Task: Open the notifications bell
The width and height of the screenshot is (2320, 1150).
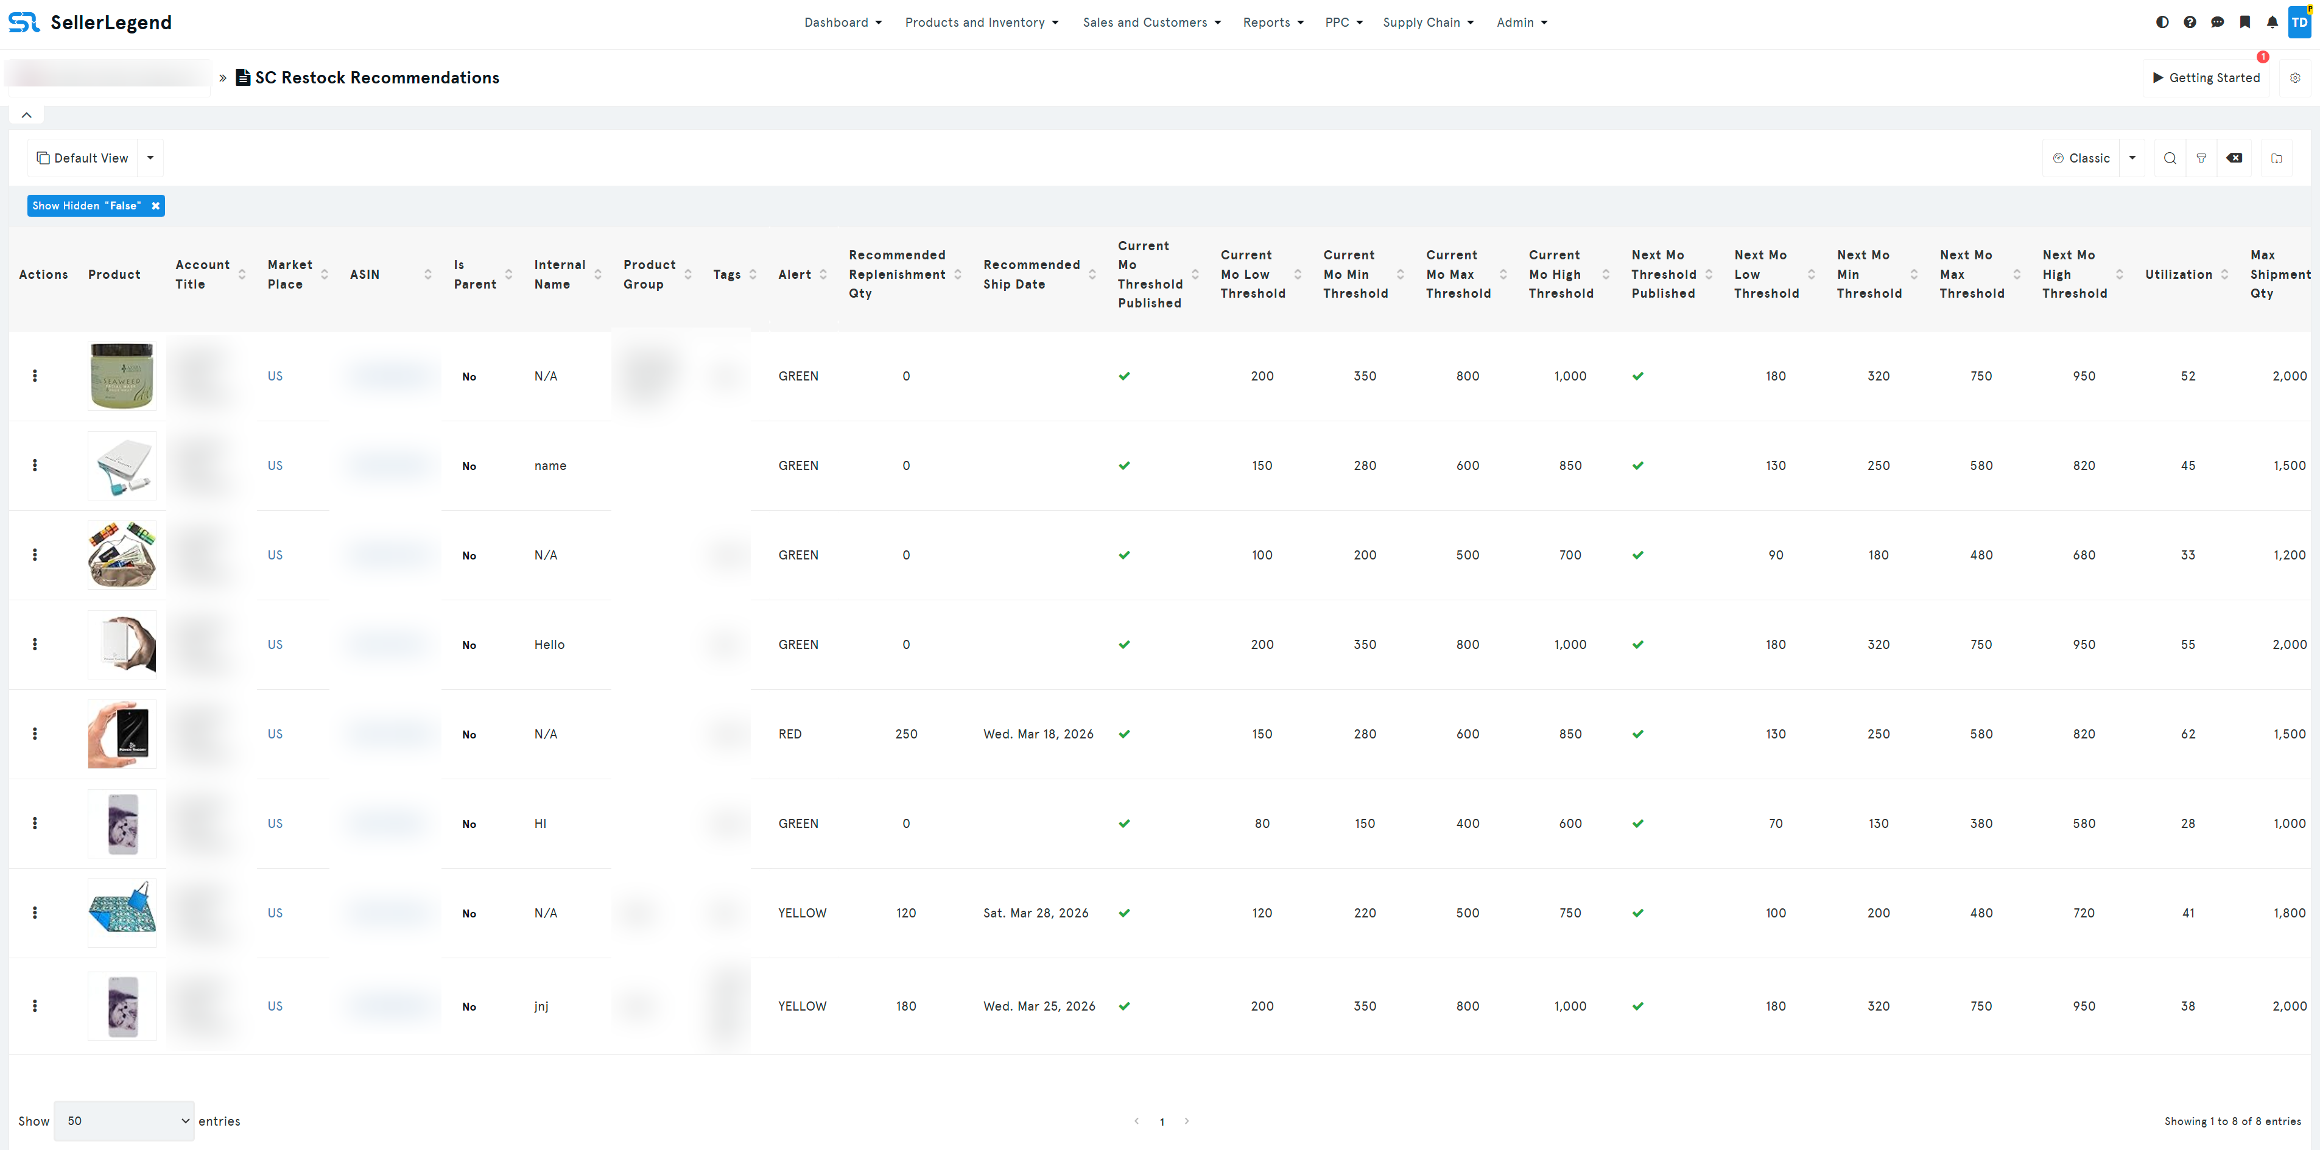Action: click(x=2273, y=23)
